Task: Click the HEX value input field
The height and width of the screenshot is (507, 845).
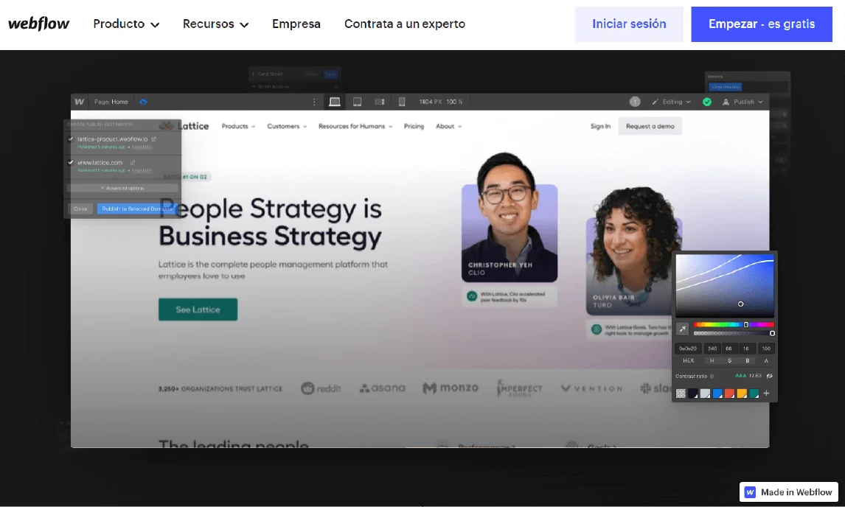Action: 688,349
